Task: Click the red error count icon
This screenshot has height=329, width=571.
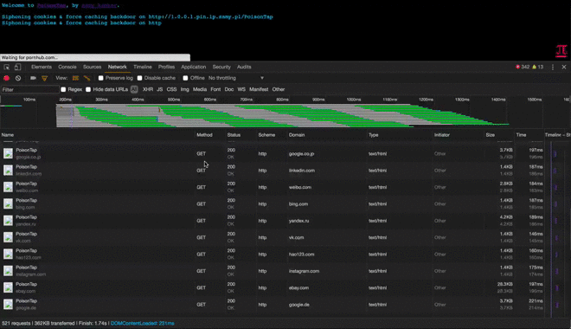Action: click(x=517, y=67)
